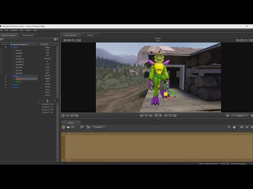Viewport: 253px width, 189px height.
Task: Apply the Playhead procedural preset
Action: pos(47,59)
